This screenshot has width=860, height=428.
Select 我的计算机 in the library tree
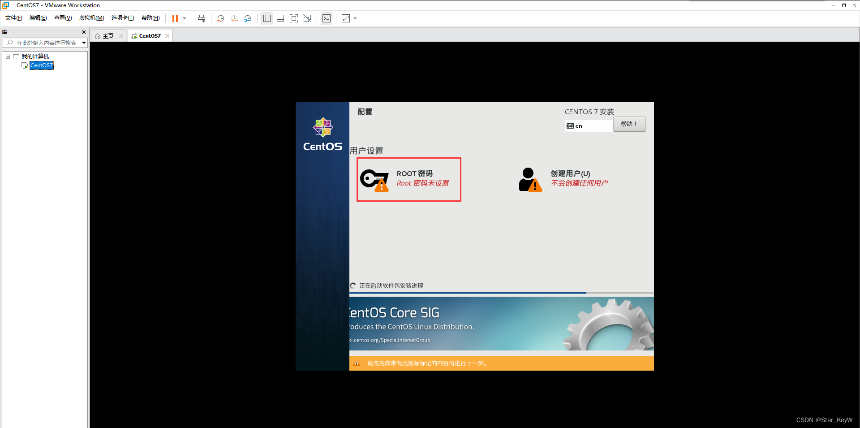[x=35, y=56]
